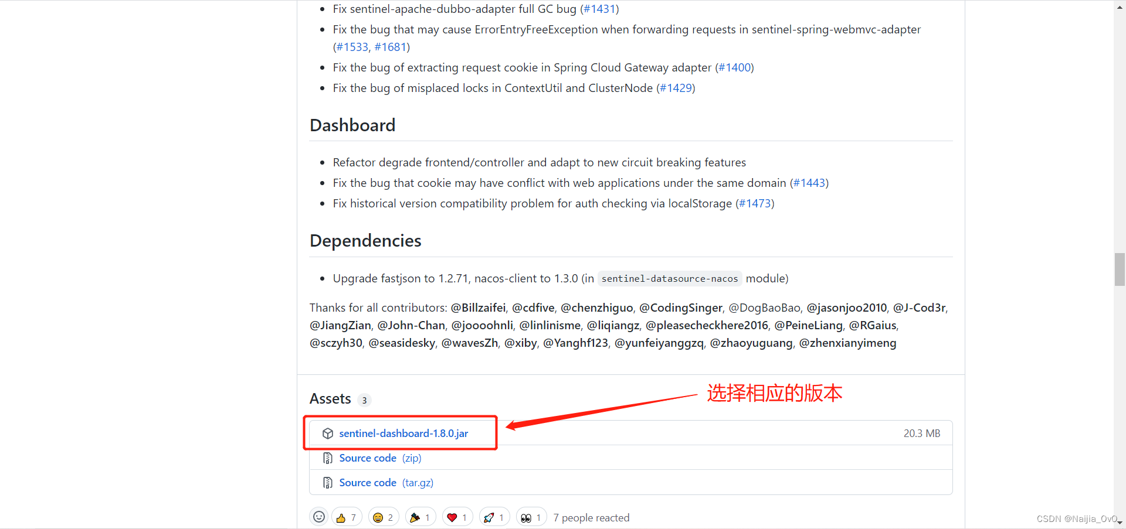Toggle the laugh reaction with 2

(x=384, y=517)
